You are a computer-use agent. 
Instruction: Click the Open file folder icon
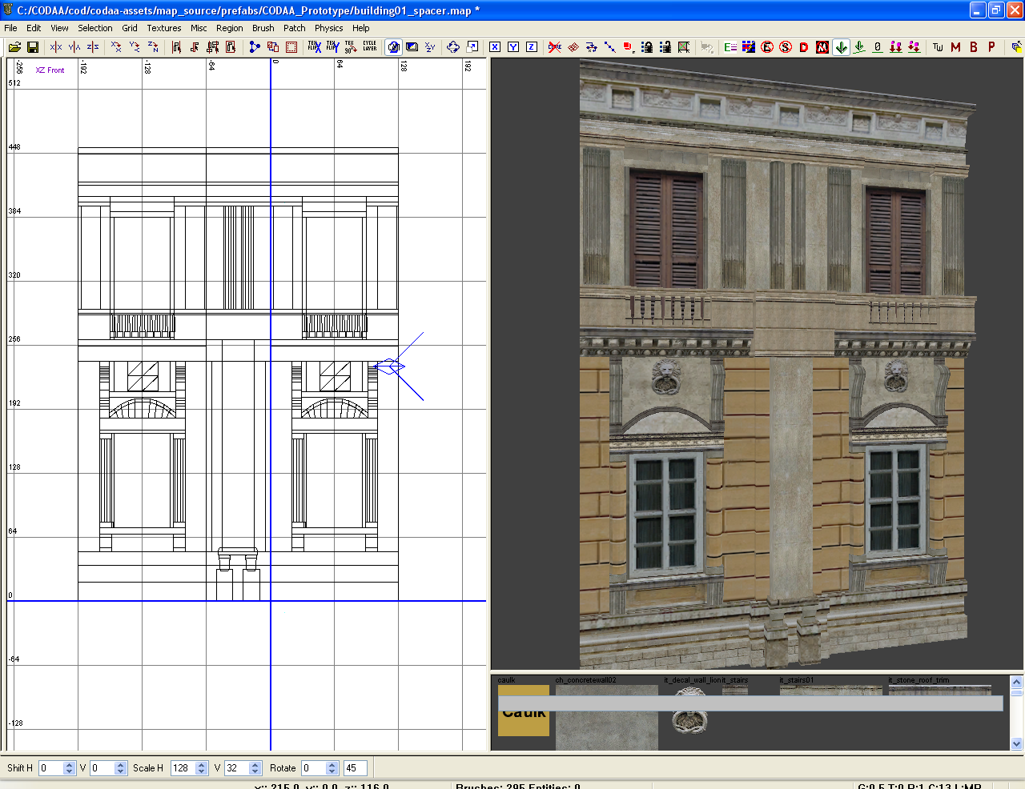point(14,47)
